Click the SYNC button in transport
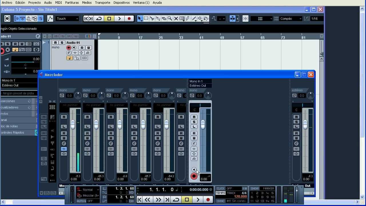The width and height of the screenshot is (366, 206). (x=220, y=201)
